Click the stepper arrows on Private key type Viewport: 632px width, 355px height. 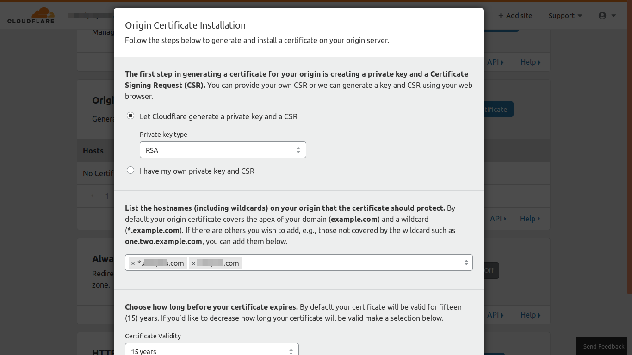[298, 149]
